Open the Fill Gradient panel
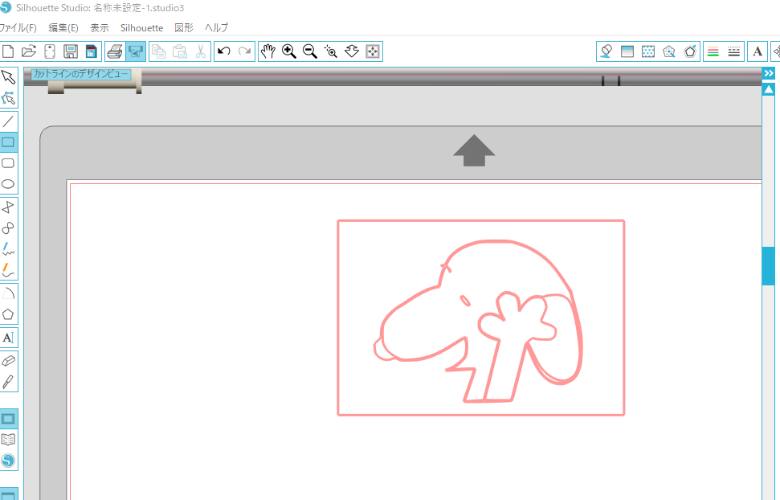Viewport: 780px width, 500px height. point(627,51)
